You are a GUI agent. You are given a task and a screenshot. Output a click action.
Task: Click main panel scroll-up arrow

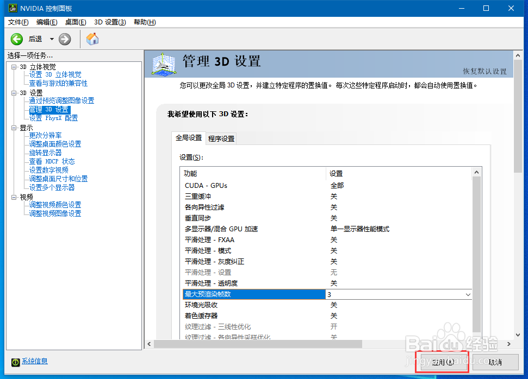click(518, 55)
